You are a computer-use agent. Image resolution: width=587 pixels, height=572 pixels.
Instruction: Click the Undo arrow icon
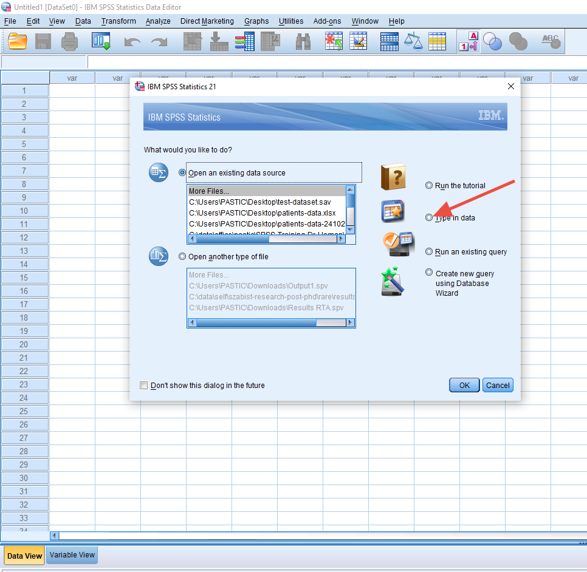132,41
